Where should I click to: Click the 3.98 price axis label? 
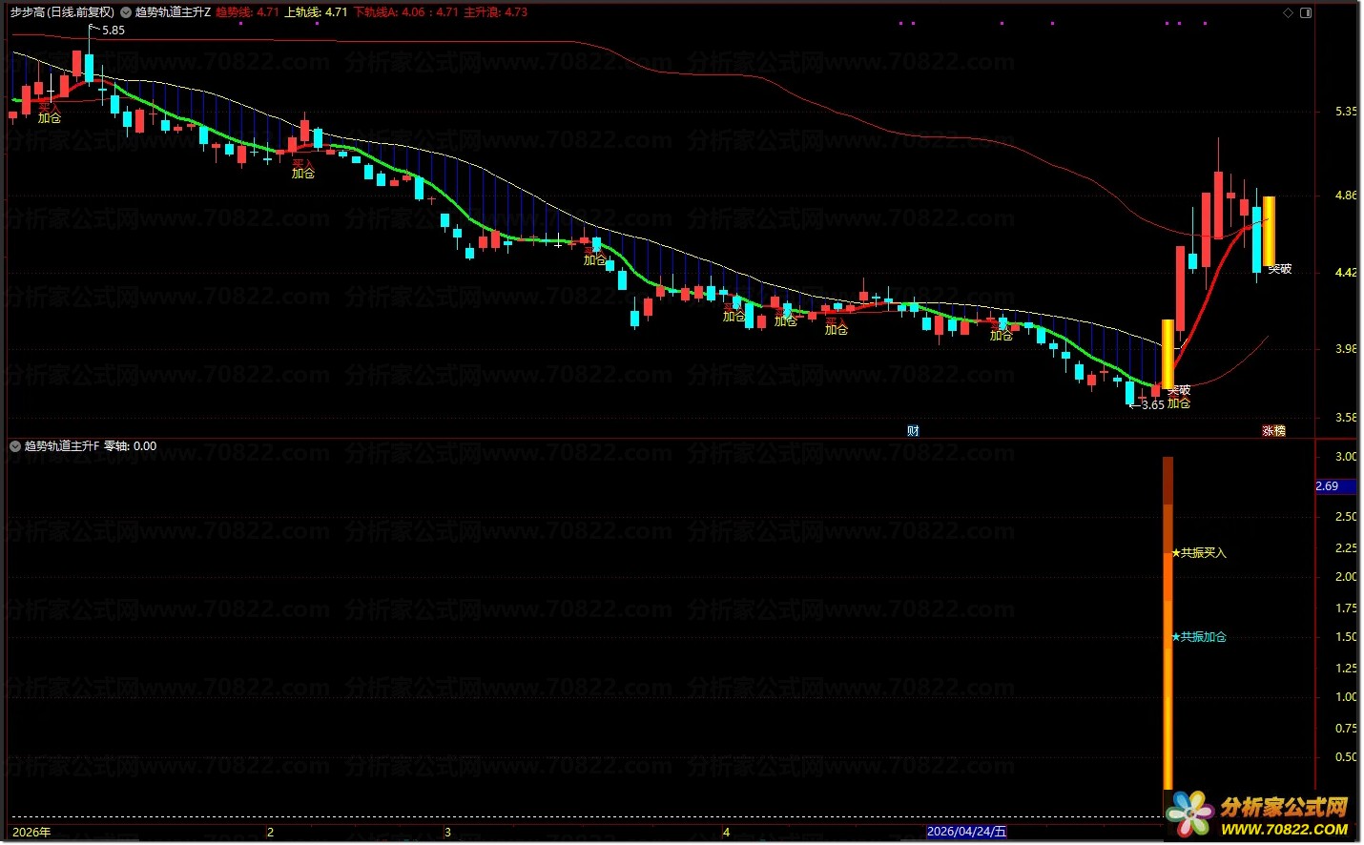tap(1346, 349)
